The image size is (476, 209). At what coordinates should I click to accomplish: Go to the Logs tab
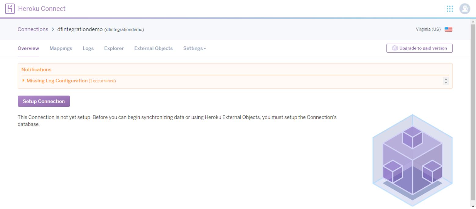tap(88, 48)
